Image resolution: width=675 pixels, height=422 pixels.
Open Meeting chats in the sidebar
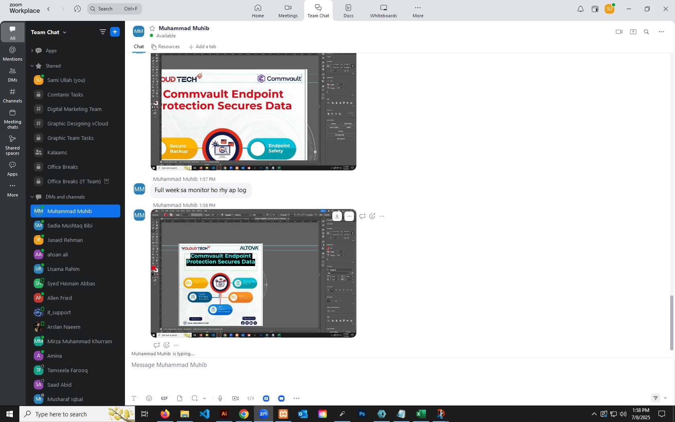[x=13, y=119]
